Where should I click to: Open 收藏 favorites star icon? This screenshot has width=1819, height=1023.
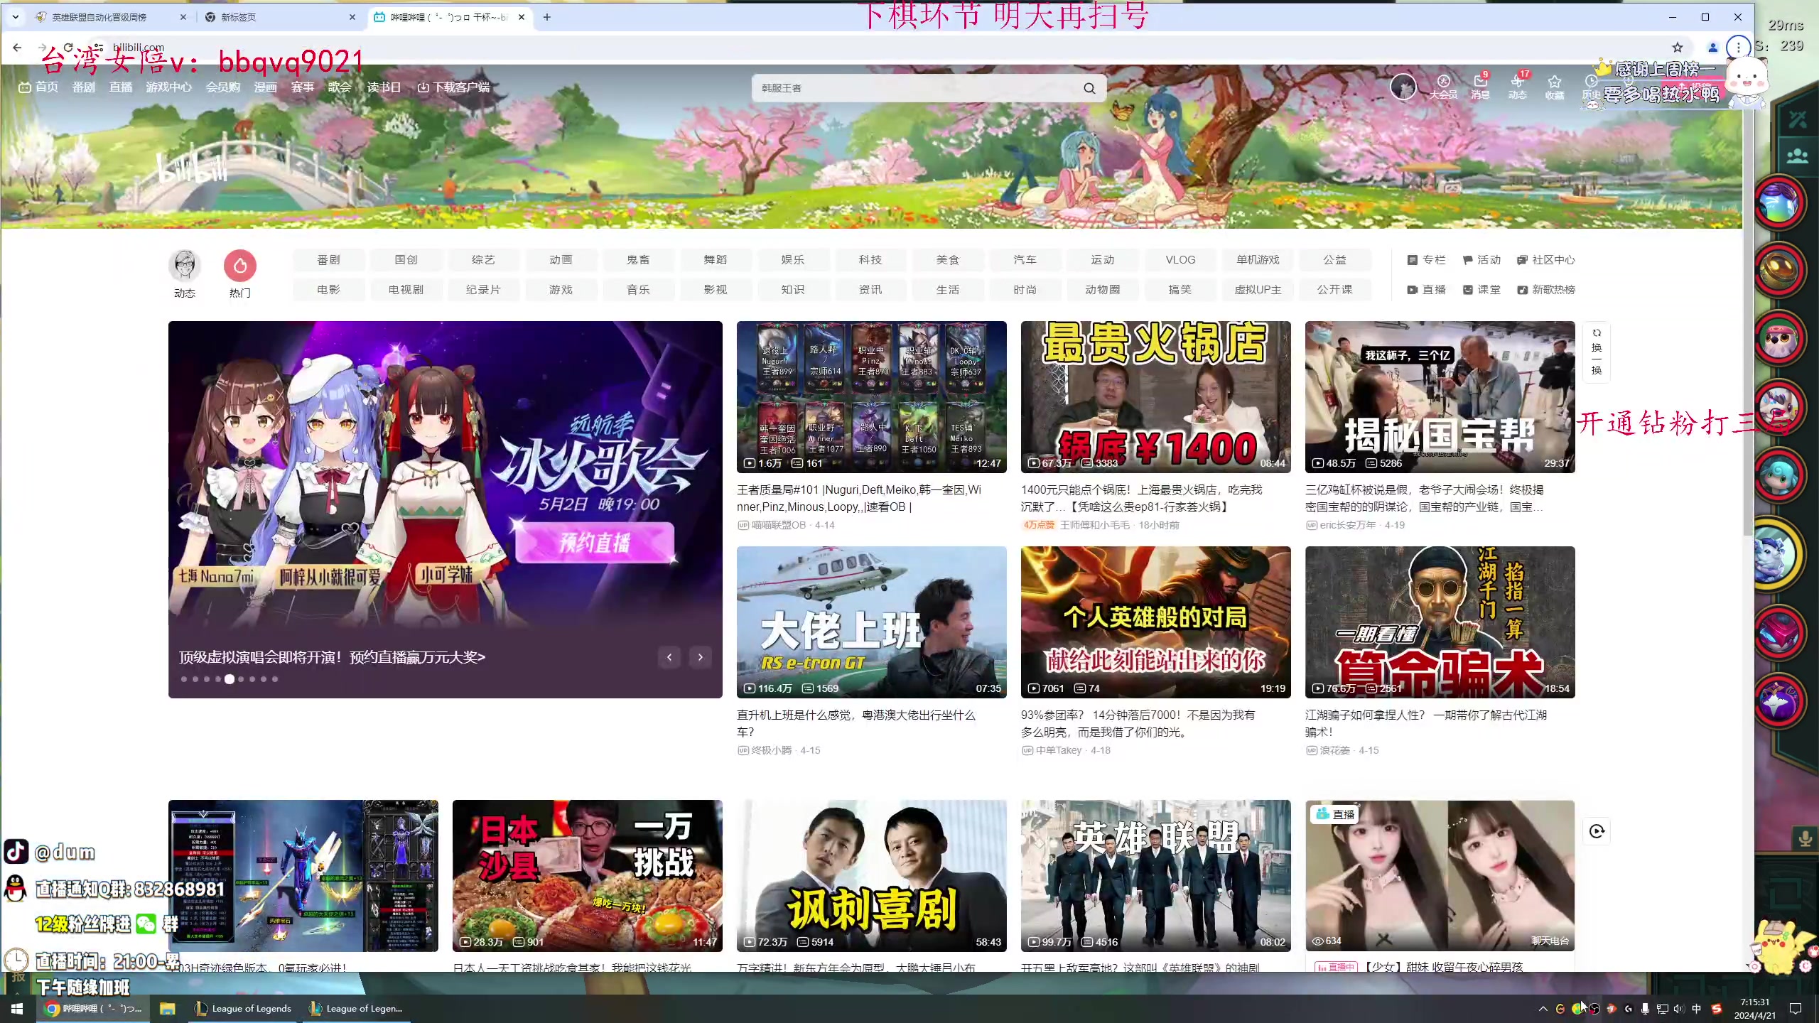coord(1555,87)
